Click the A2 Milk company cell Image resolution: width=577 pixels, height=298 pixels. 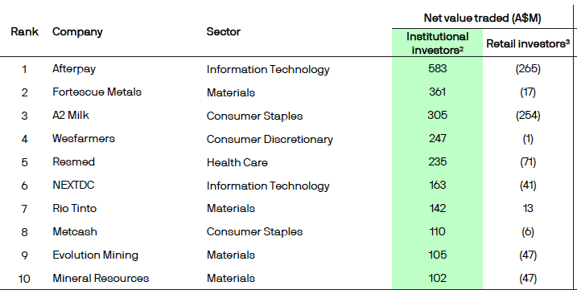(71, 116)
